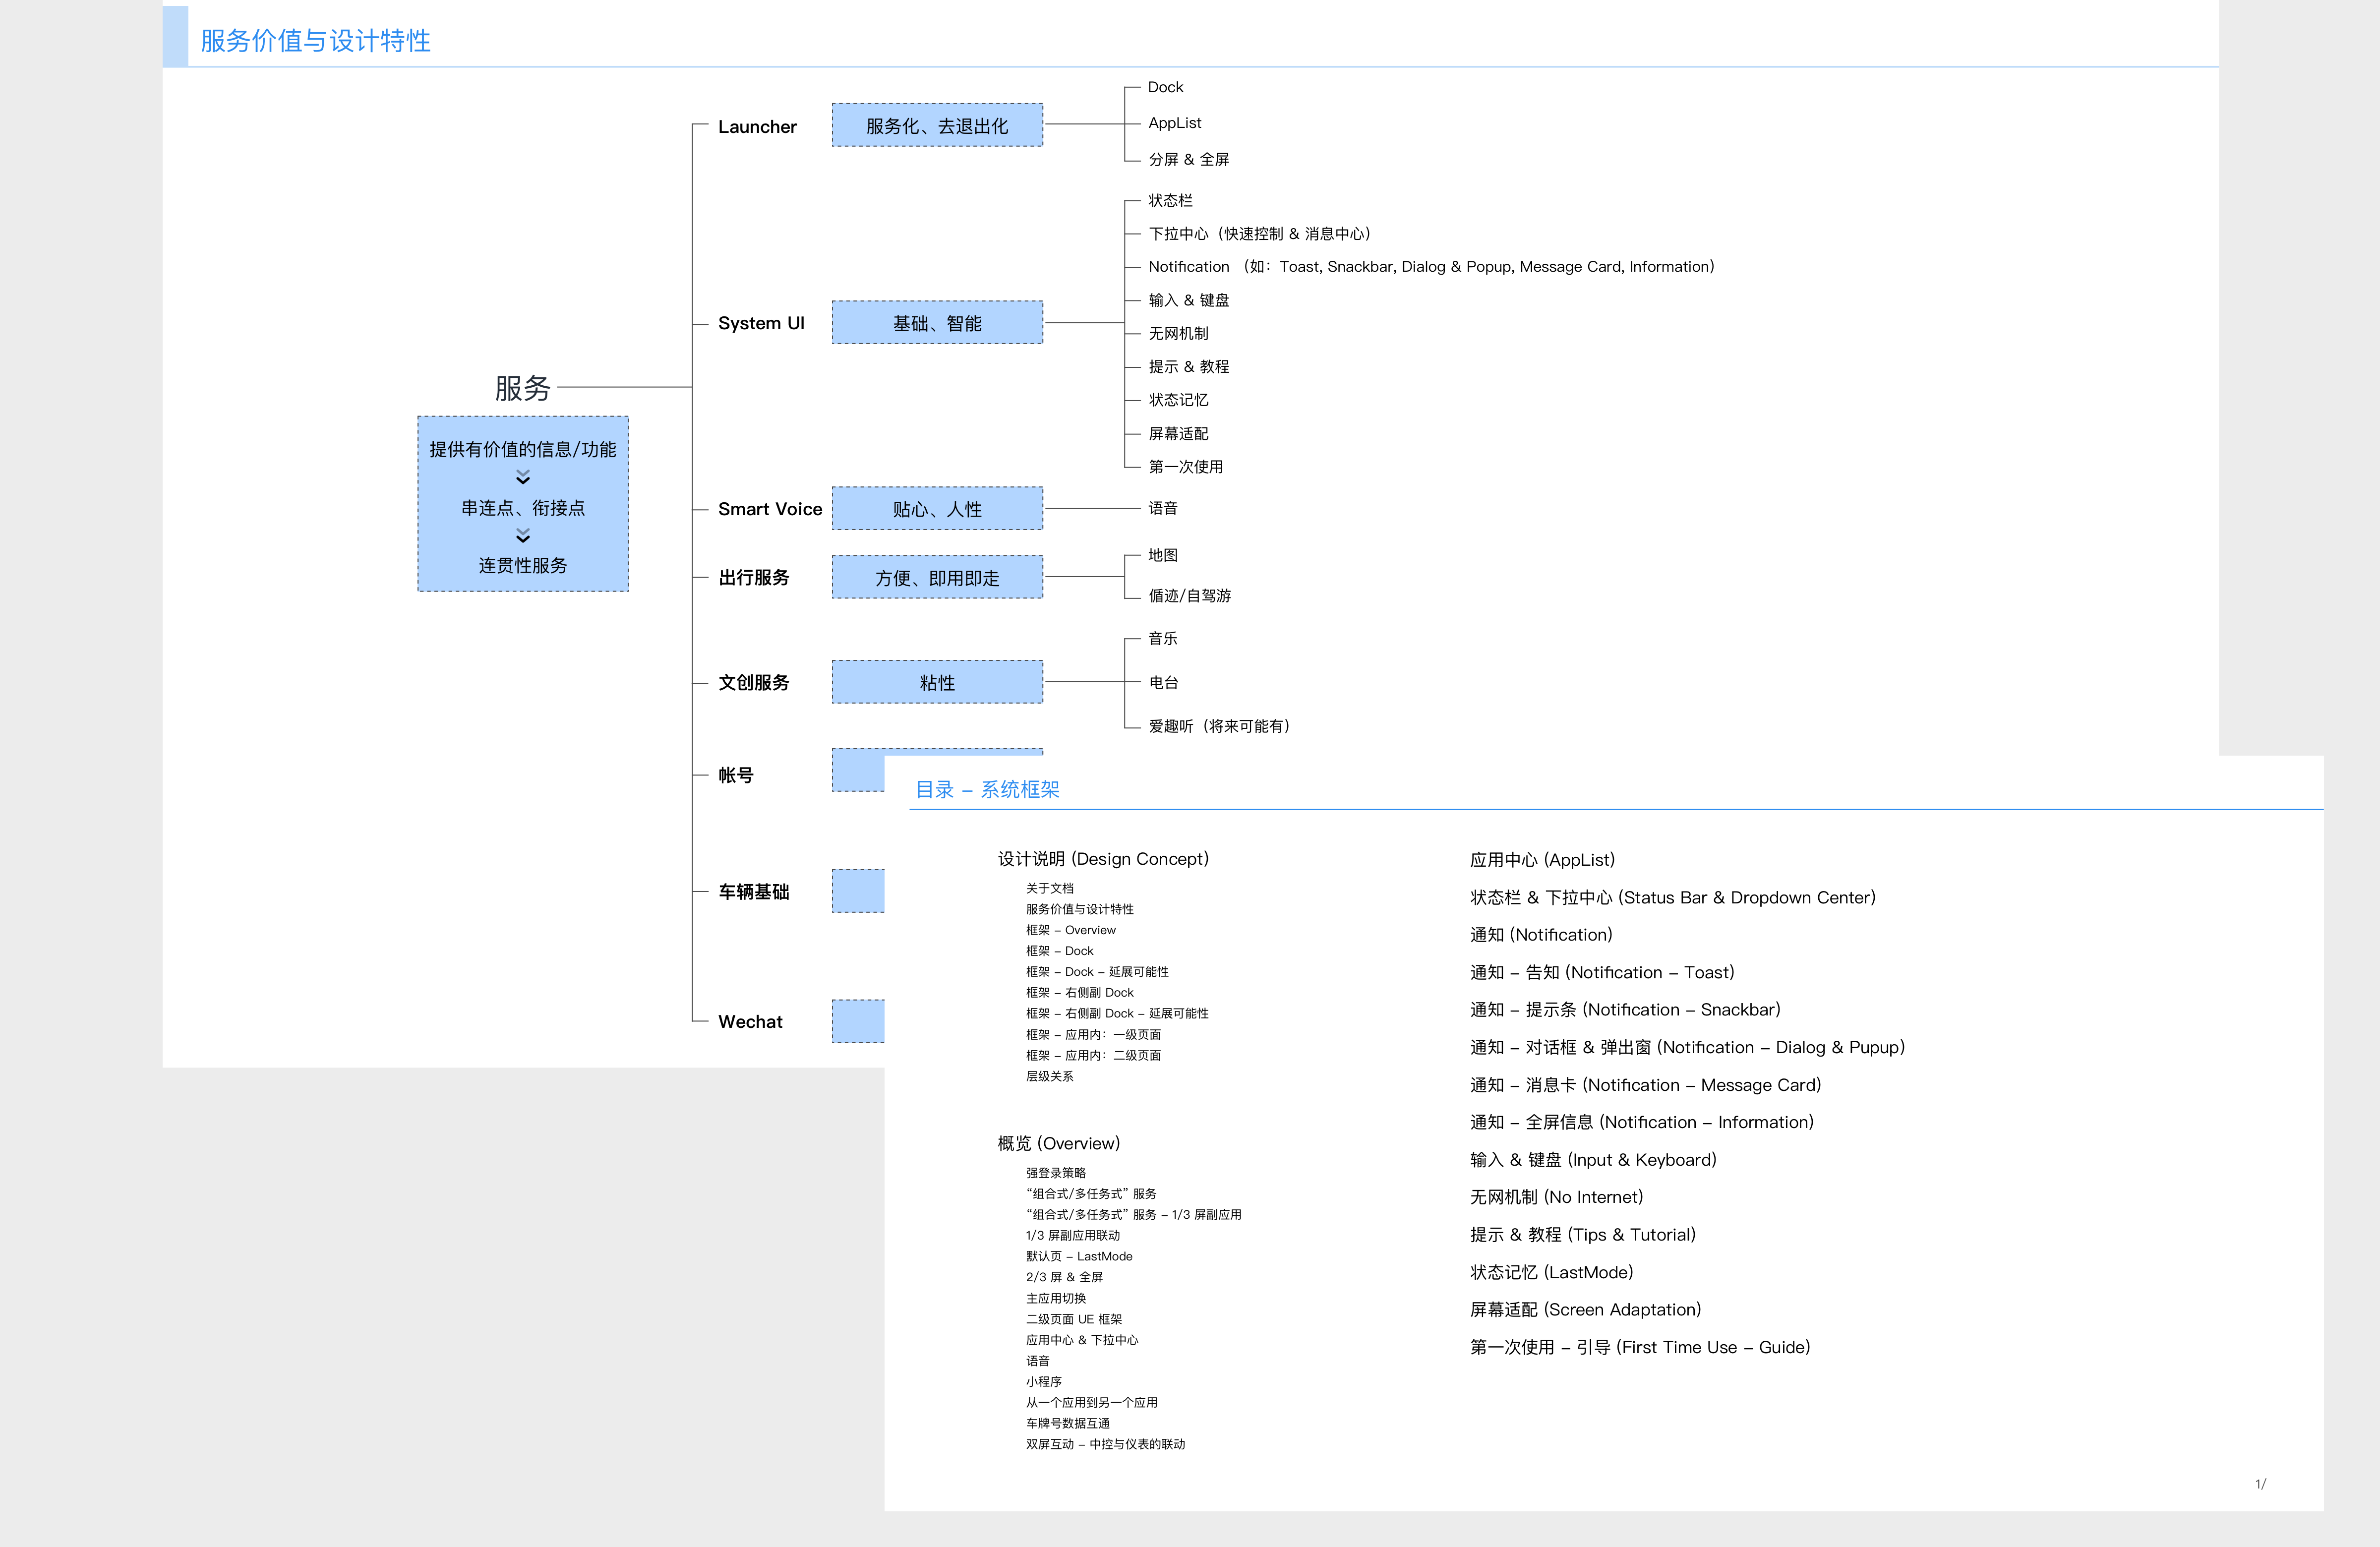Click the 第一次使用 leaf item
Screen dimensions: 2380x1547
(1185, 467)
